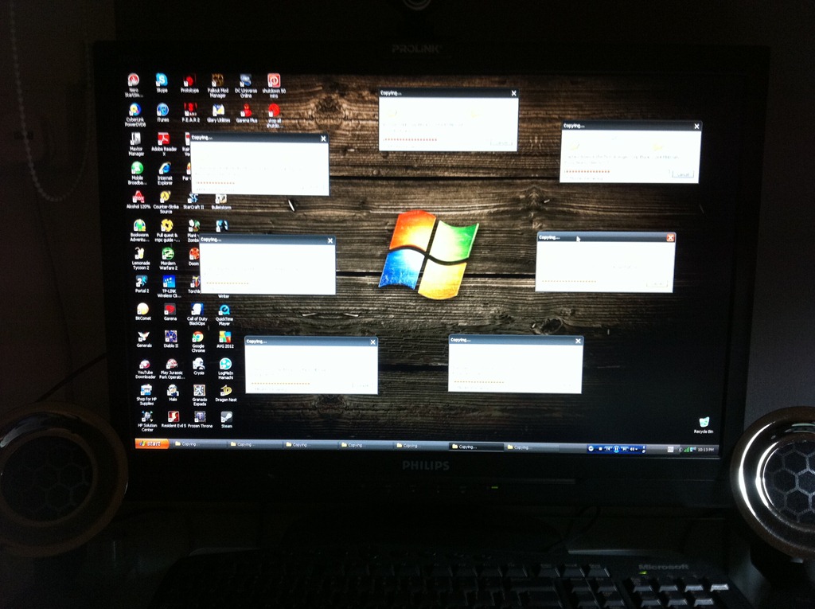The width and height of the screenshot is (815, 609).
Task: Launch Portal 2 from the desktop
Action: click(x=142, y=285)
